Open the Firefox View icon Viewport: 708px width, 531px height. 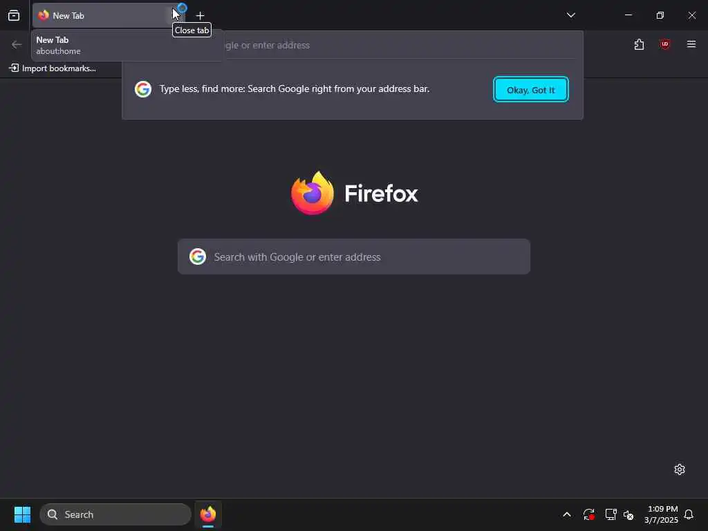point(14,15)
